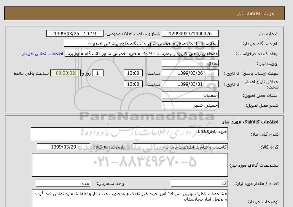Click the اطلاعات کالاهای مورد نیاز section heading
The image size is (293, 207).
click(x=250, y=122)
